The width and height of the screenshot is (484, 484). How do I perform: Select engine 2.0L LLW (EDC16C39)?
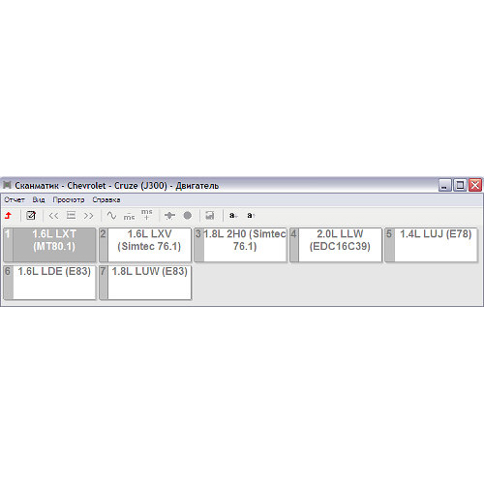336,245
